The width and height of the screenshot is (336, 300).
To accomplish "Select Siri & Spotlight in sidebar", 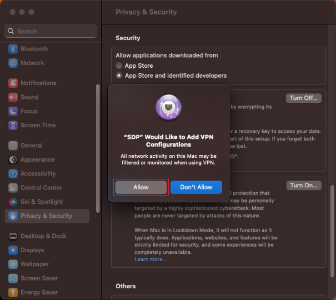I will [47, 202].
